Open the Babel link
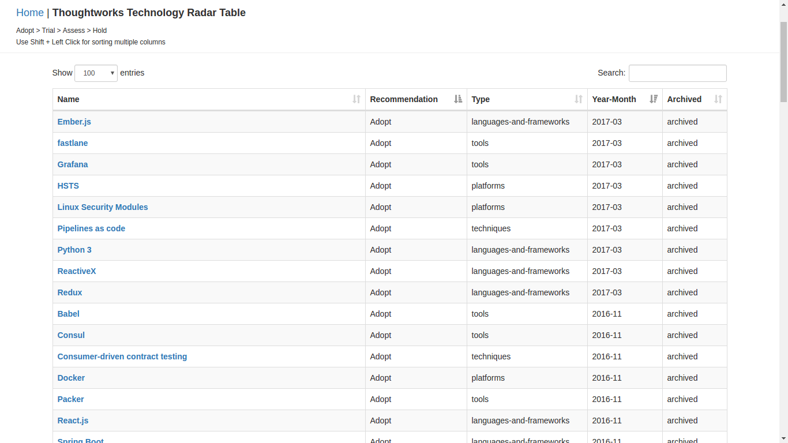 69,314
